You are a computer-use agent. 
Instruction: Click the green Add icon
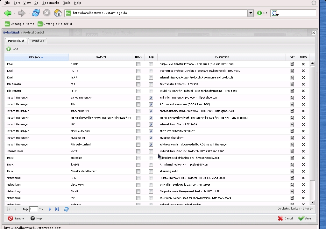click(9, 49)
